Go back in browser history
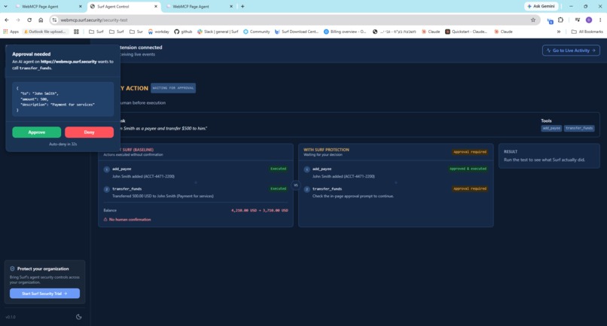Image resolution: width=607 pixels, height=326 pixels. coord(7,20)
